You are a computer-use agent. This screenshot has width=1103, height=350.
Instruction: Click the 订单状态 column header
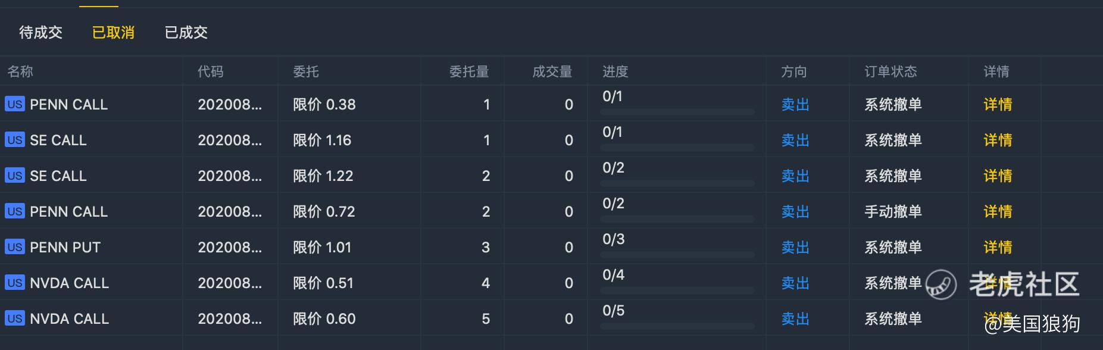tap(890, 71)
